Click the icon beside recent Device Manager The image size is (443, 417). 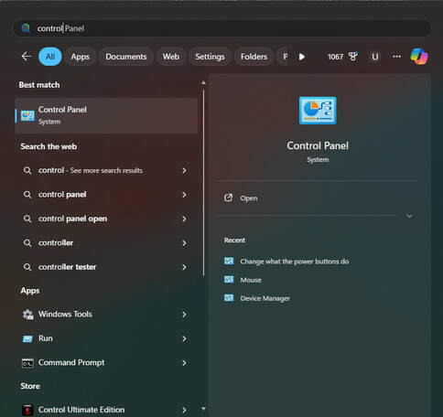[229, 298]
